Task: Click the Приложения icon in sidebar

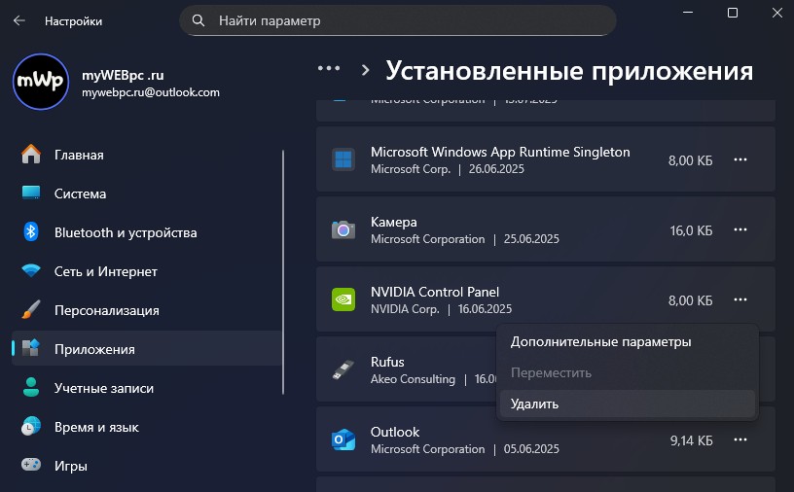Action: coord(31,348)
